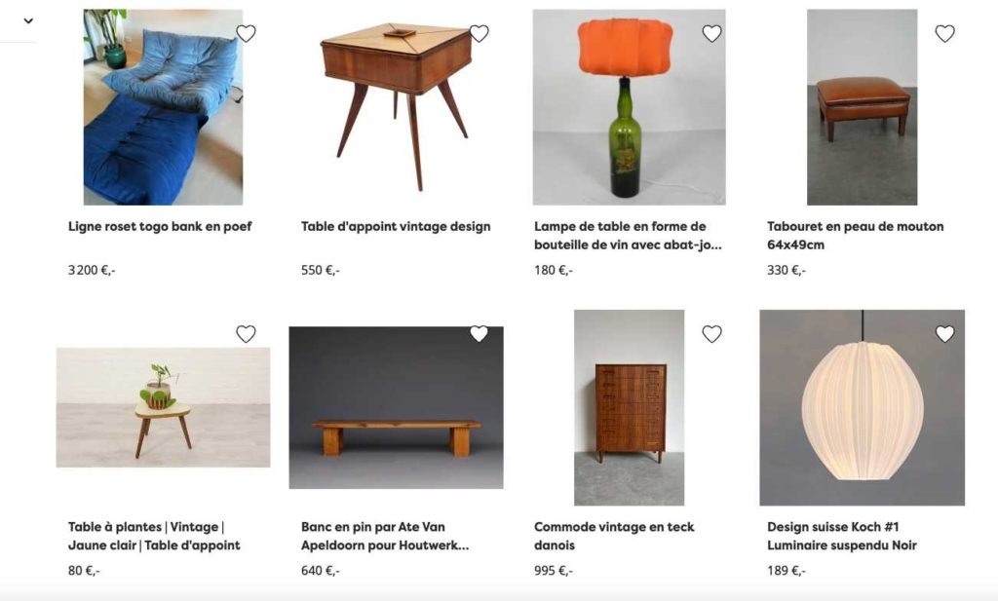Add the pine bench to favorites
Viewport: 998px width, 601px height.
click(x=479, y=334)
